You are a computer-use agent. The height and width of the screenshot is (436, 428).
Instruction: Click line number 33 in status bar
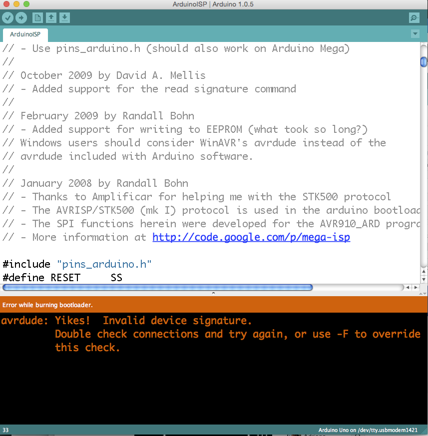tap(5, 430)
